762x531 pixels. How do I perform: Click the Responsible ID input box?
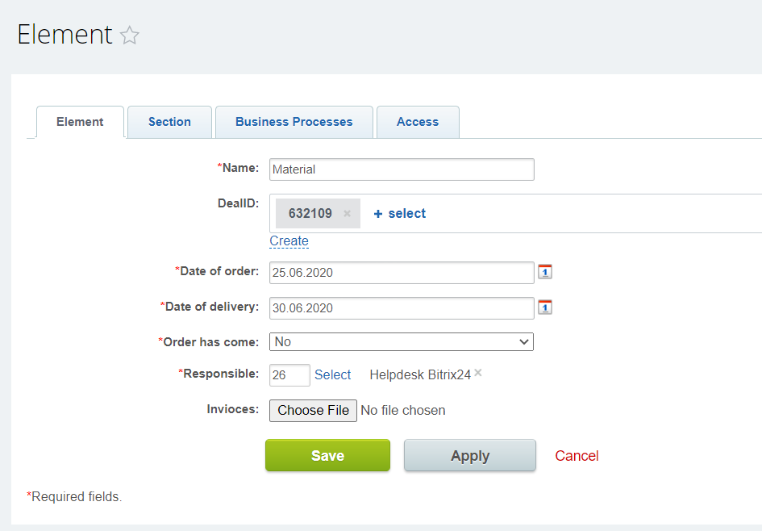point(289,375)
